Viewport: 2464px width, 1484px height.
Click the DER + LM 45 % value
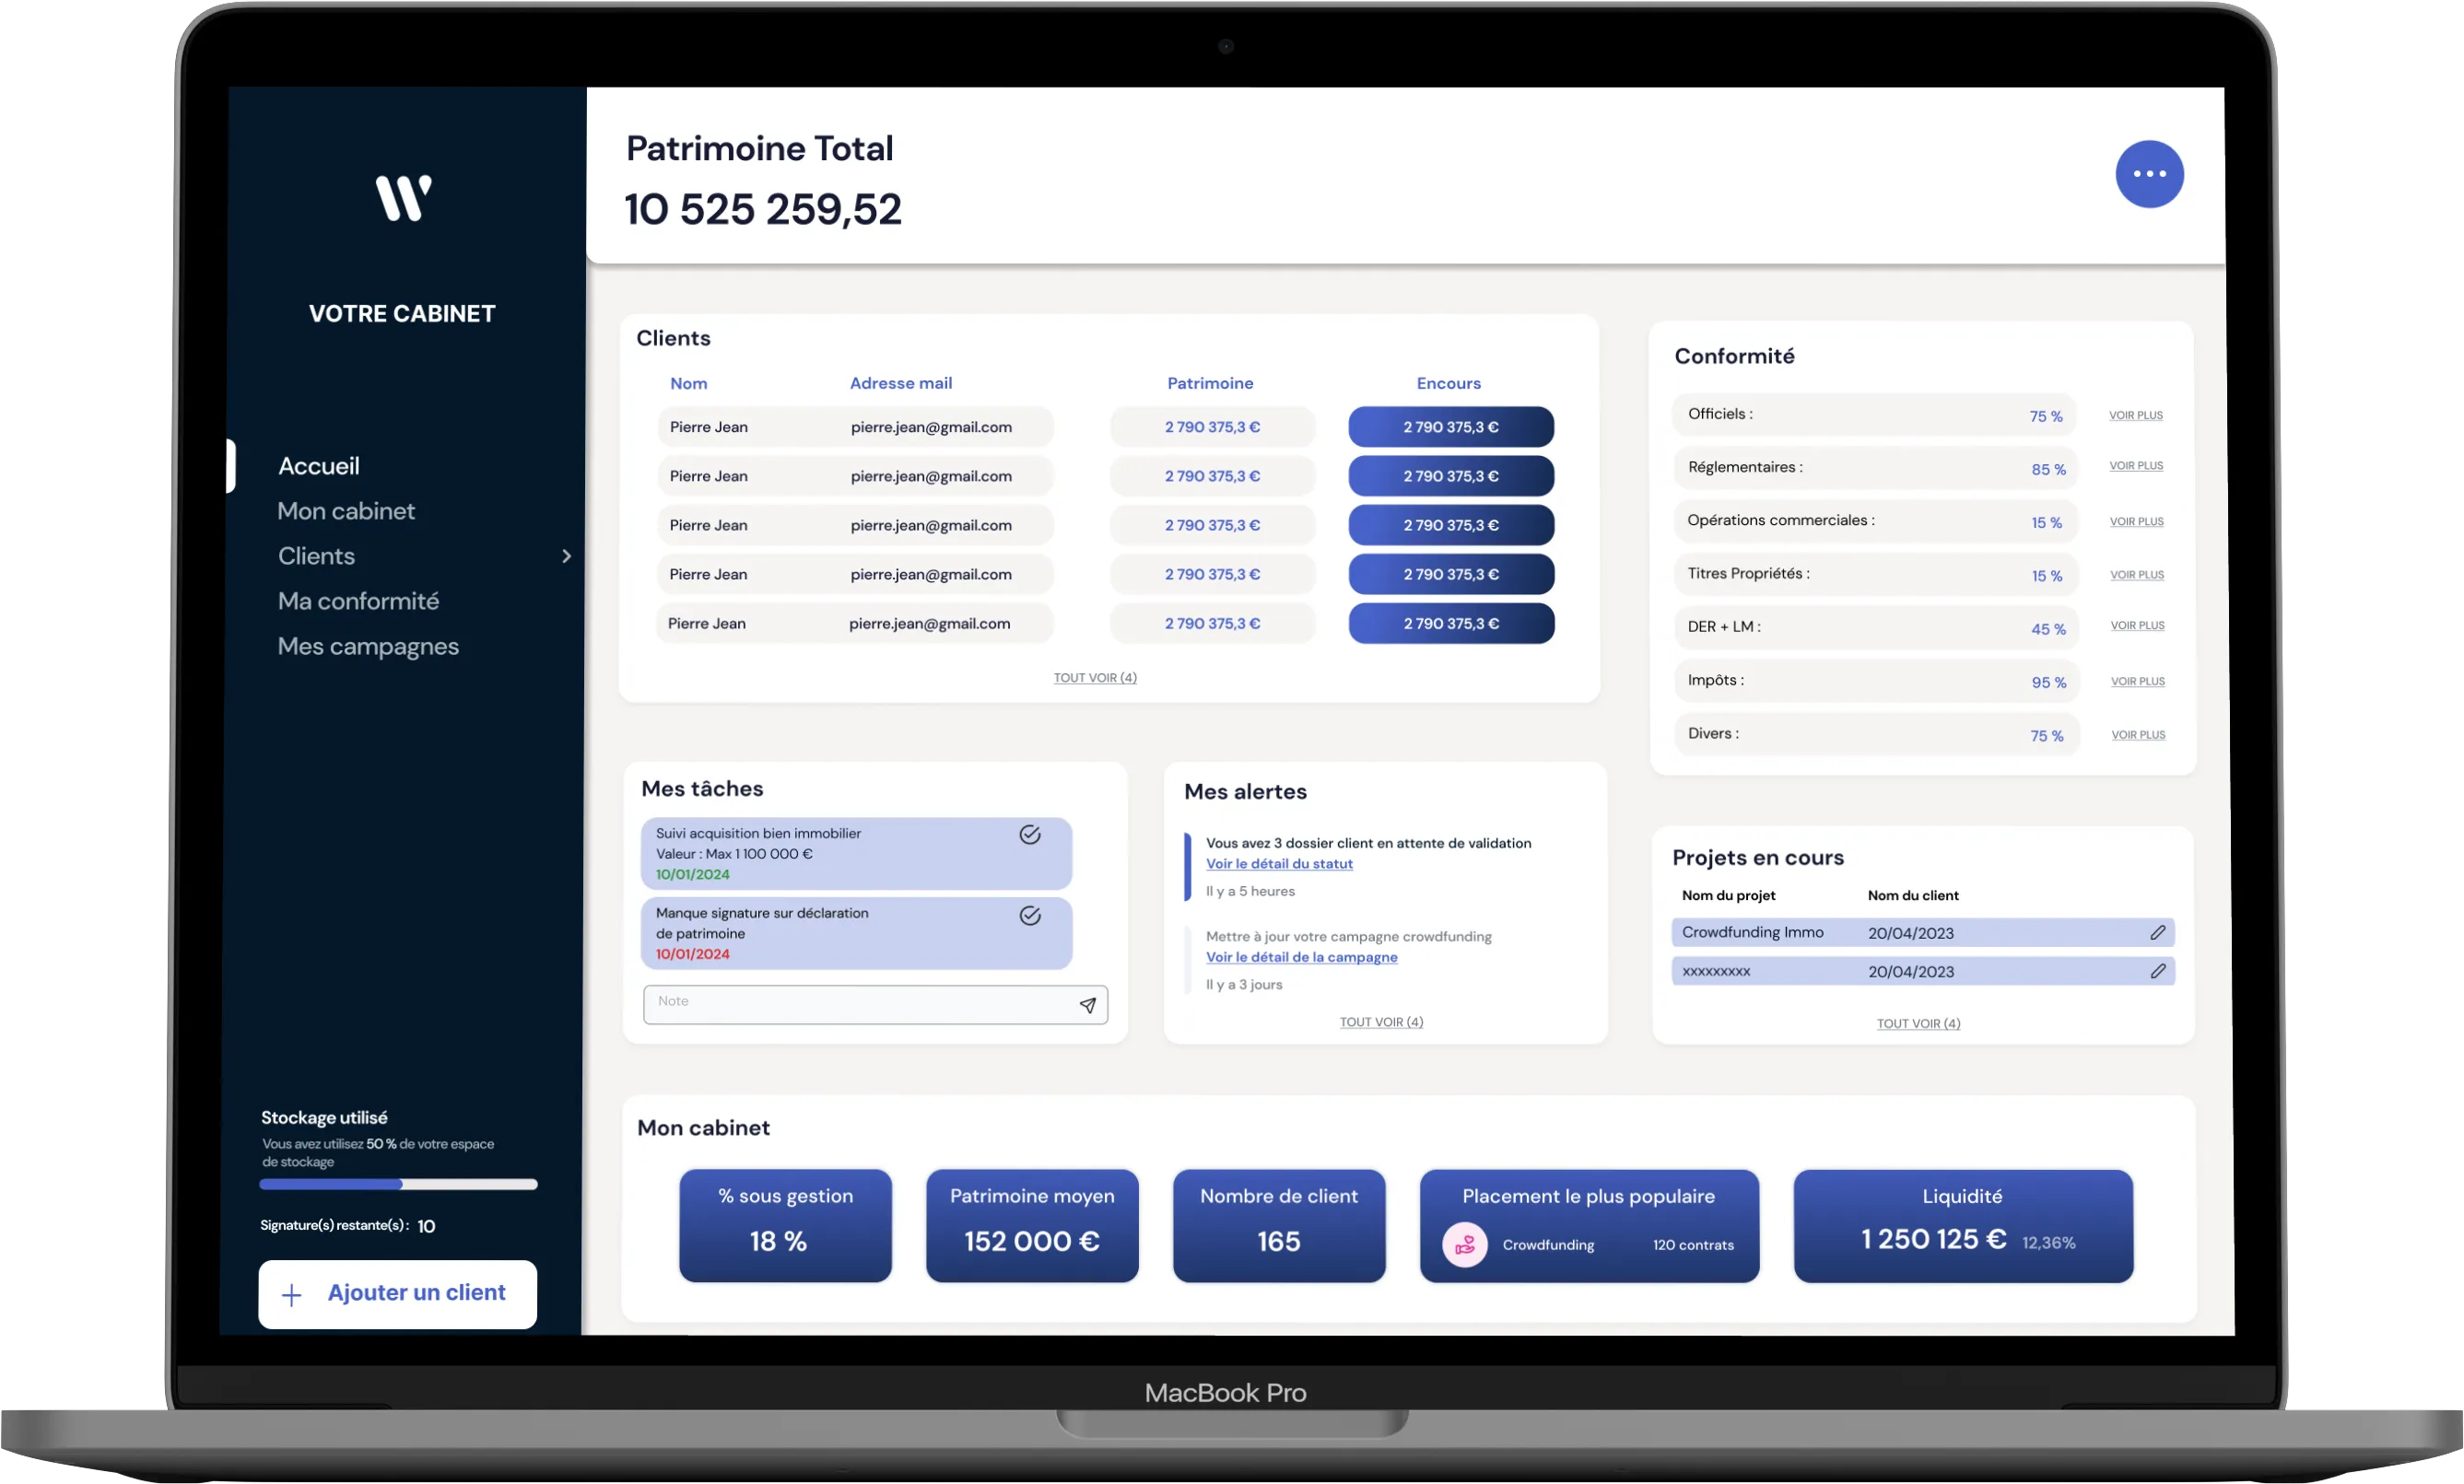[2048, 629]
